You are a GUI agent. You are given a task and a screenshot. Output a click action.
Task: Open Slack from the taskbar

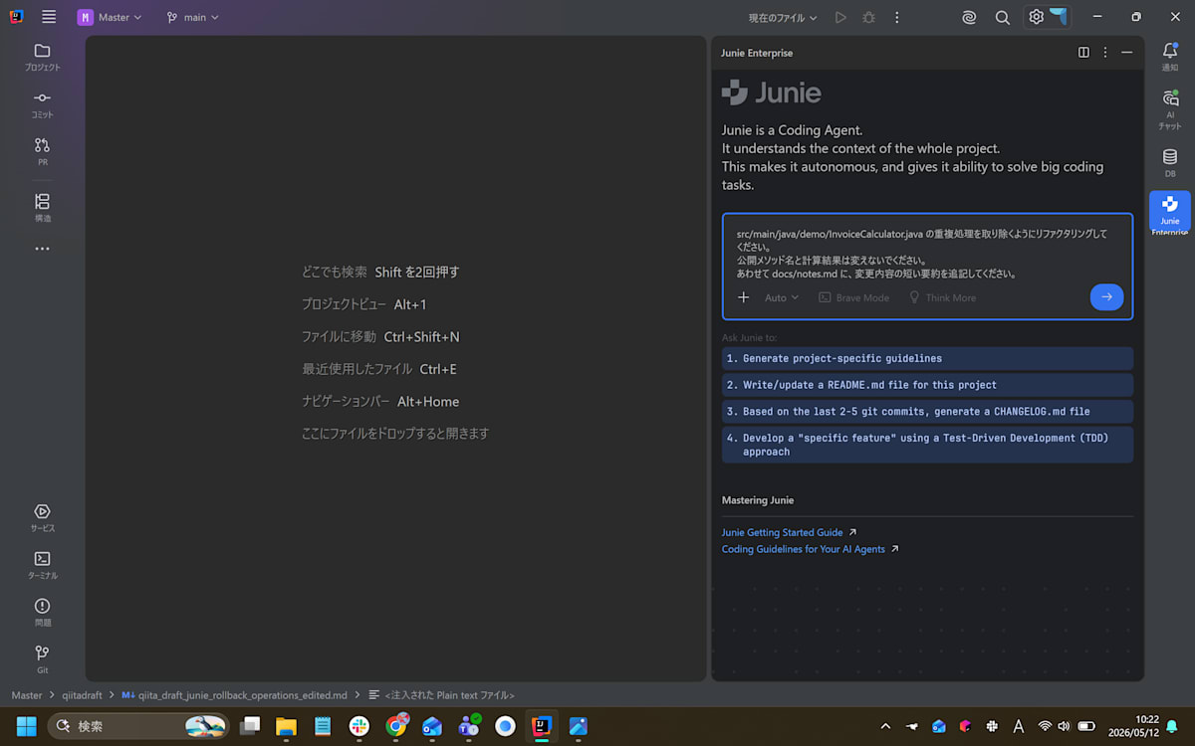click(x=359, y=726)
